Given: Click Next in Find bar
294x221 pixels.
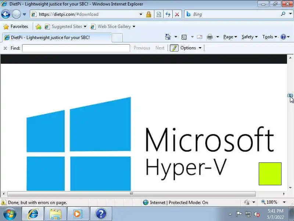Looking at the screenshot, I should pos(160,48).
